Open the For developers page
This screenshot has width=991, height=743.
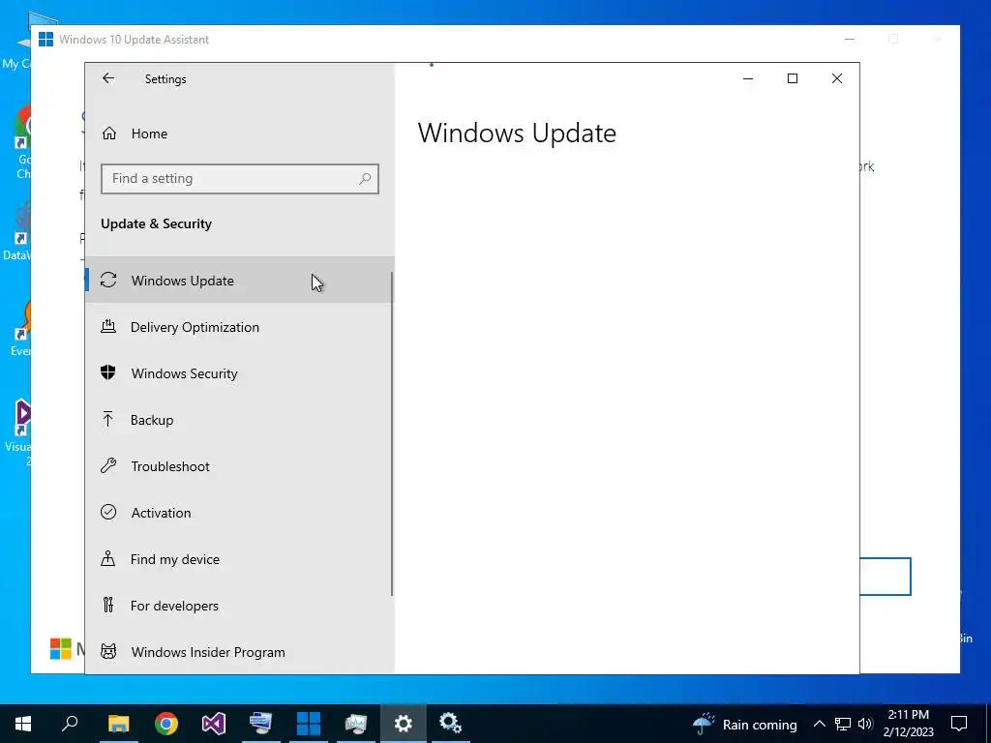(240, 606)
